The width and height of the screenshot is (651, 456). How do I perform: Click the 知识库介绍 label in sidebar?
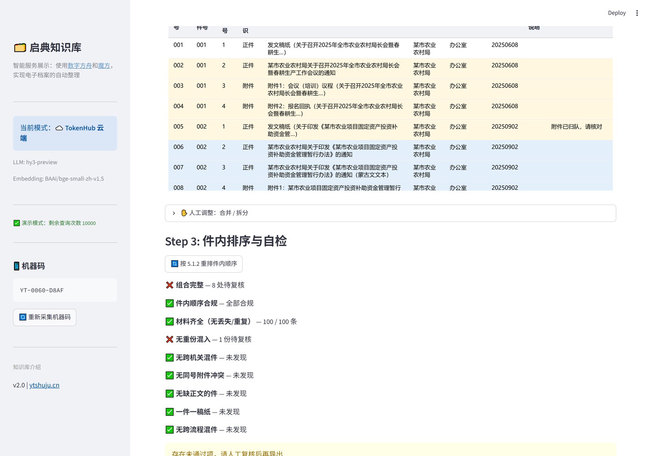[27, 367]
